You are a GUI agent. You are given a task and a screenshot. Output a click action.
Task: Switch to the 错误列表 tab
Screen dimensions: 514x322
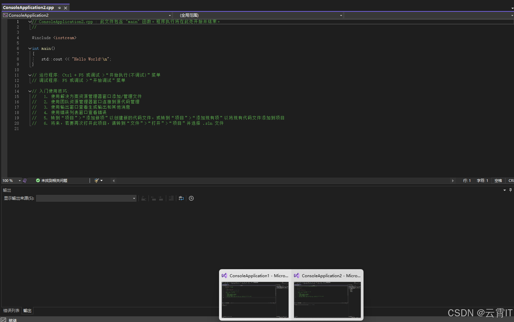tap(11, 311)
